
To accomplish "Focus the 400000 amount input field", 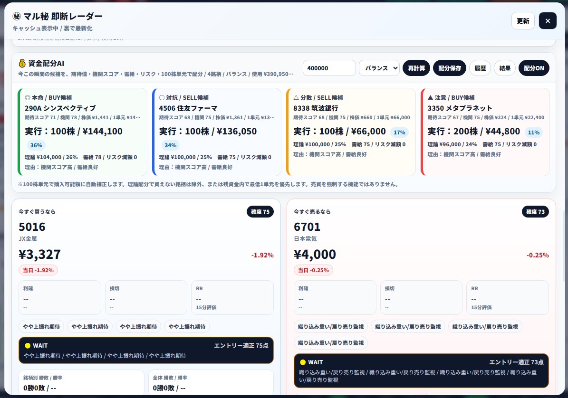I will click(x=329, y=68).
